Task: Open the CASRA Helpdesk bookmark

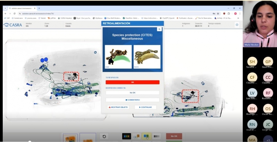Action: [x=64, y=18]
